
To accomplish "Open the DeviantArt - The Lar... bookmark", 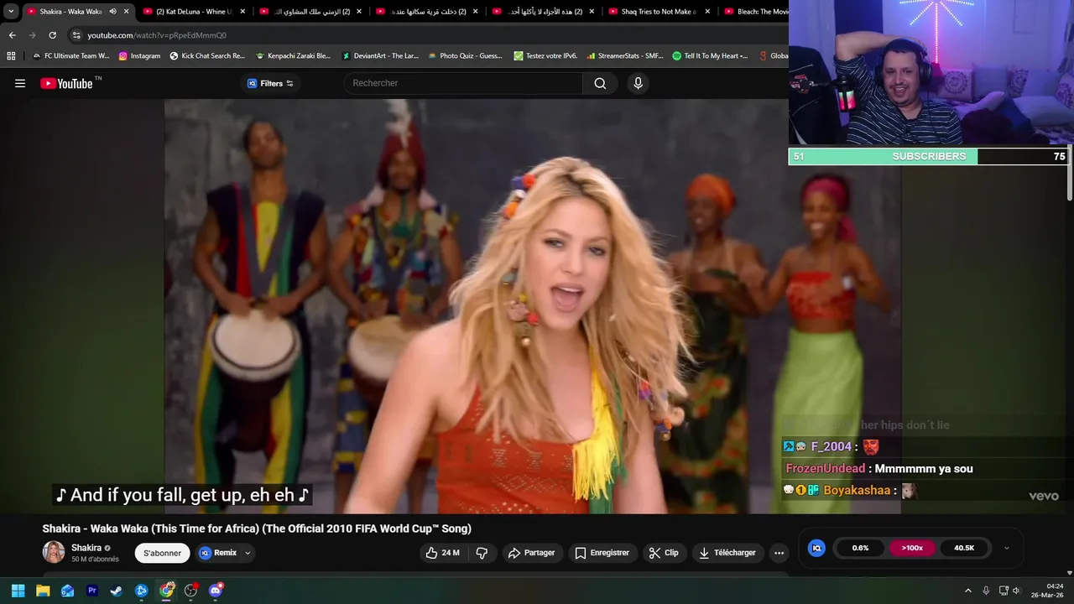I will pos(380,56).
